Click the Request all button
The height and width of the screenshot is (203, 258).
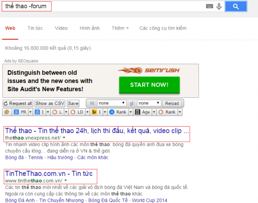(x=18, y=103)
